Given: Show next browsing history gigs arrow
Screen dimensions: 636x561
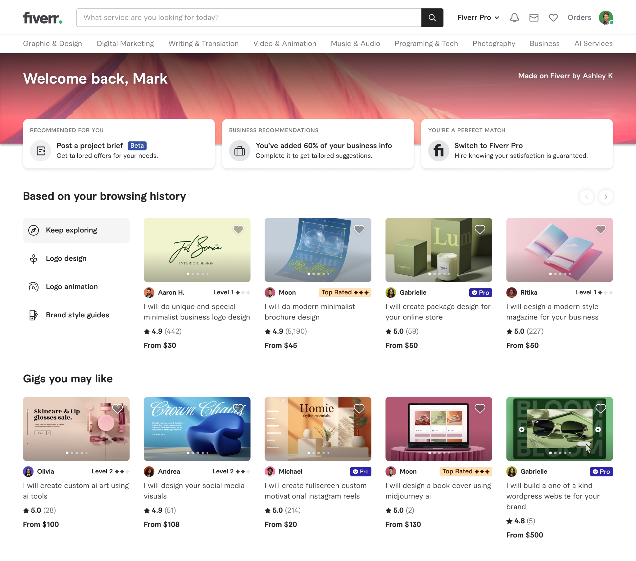Looking at the screenshot, I should point(606,196).
